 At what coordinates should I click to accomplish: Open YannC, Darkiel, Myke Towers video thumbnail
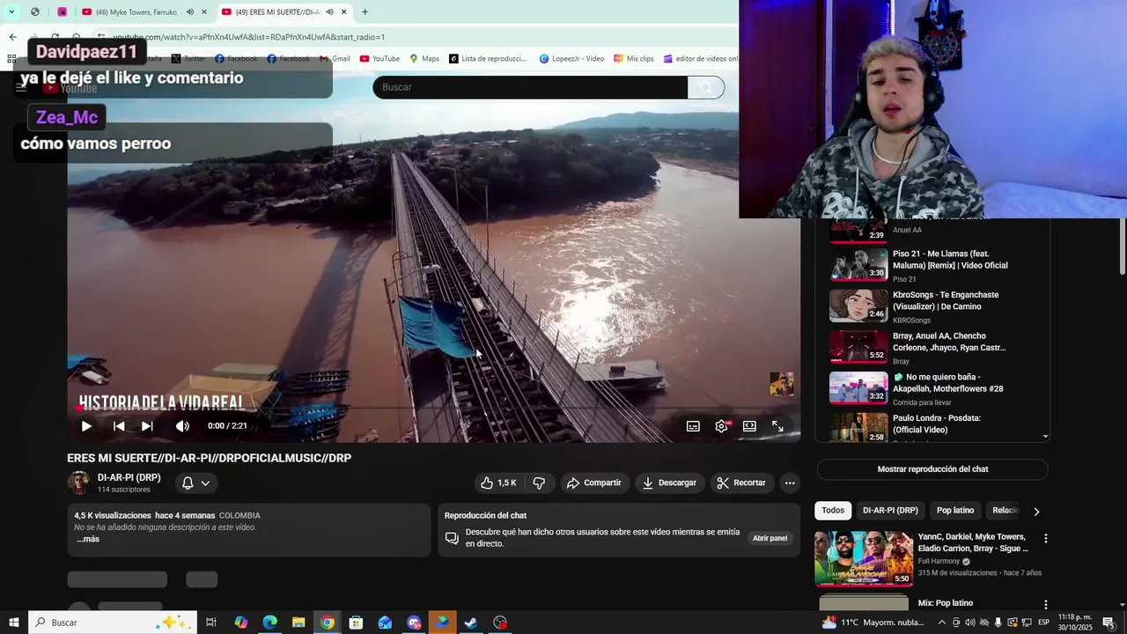(864, 558)
